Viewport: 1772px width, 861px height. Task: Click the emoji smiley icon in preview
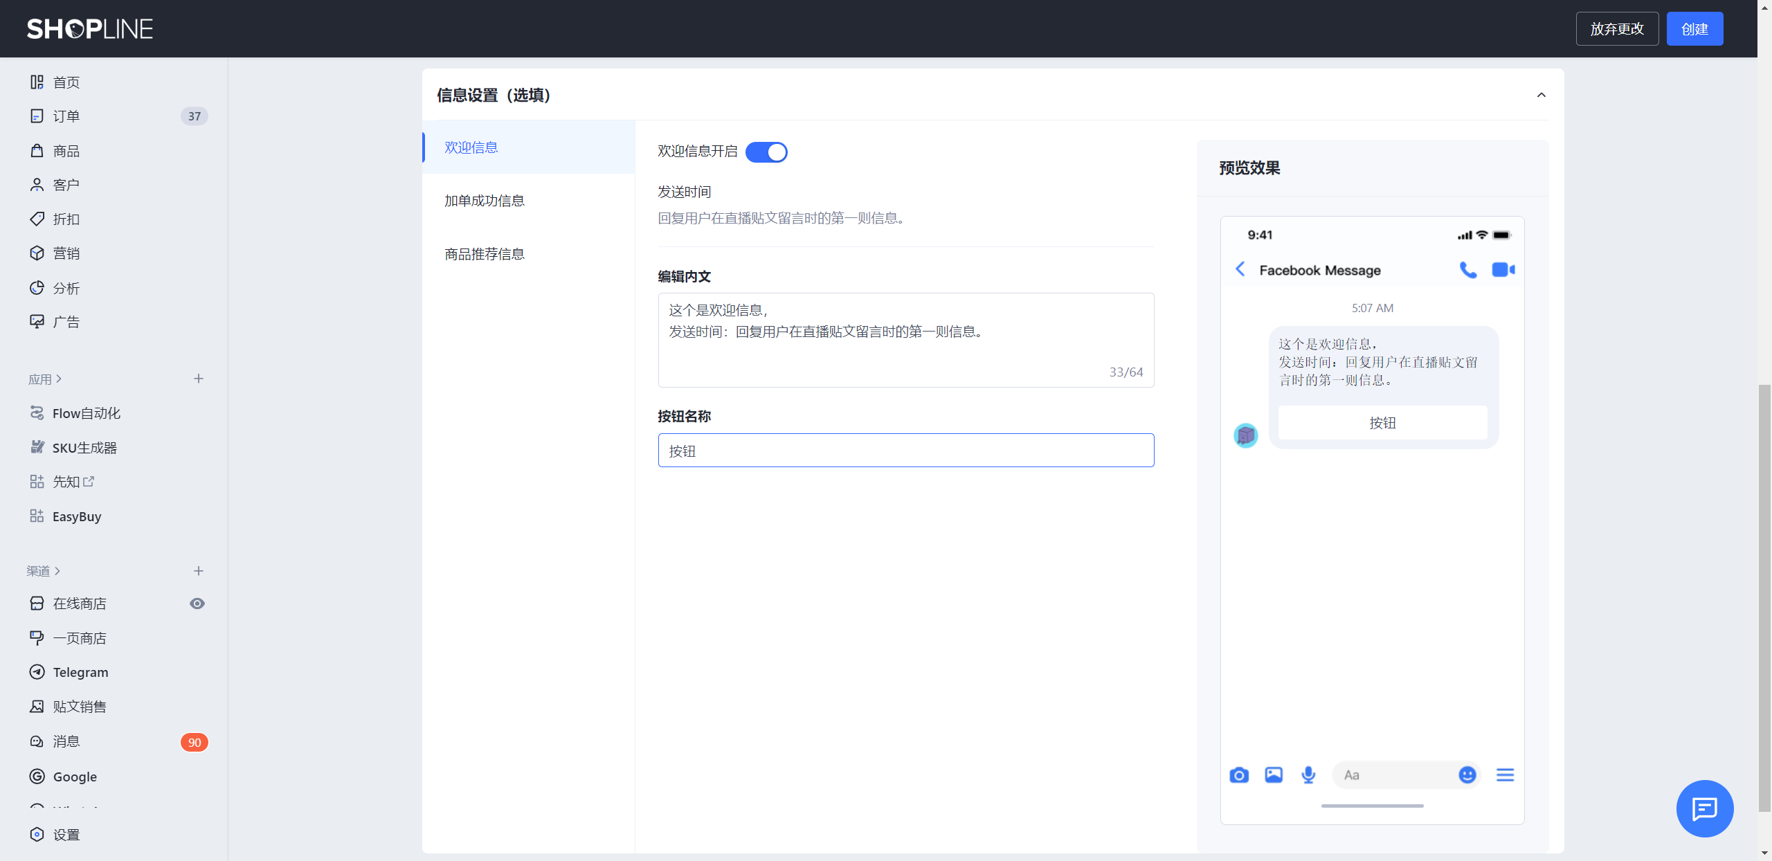point(1467,775)
